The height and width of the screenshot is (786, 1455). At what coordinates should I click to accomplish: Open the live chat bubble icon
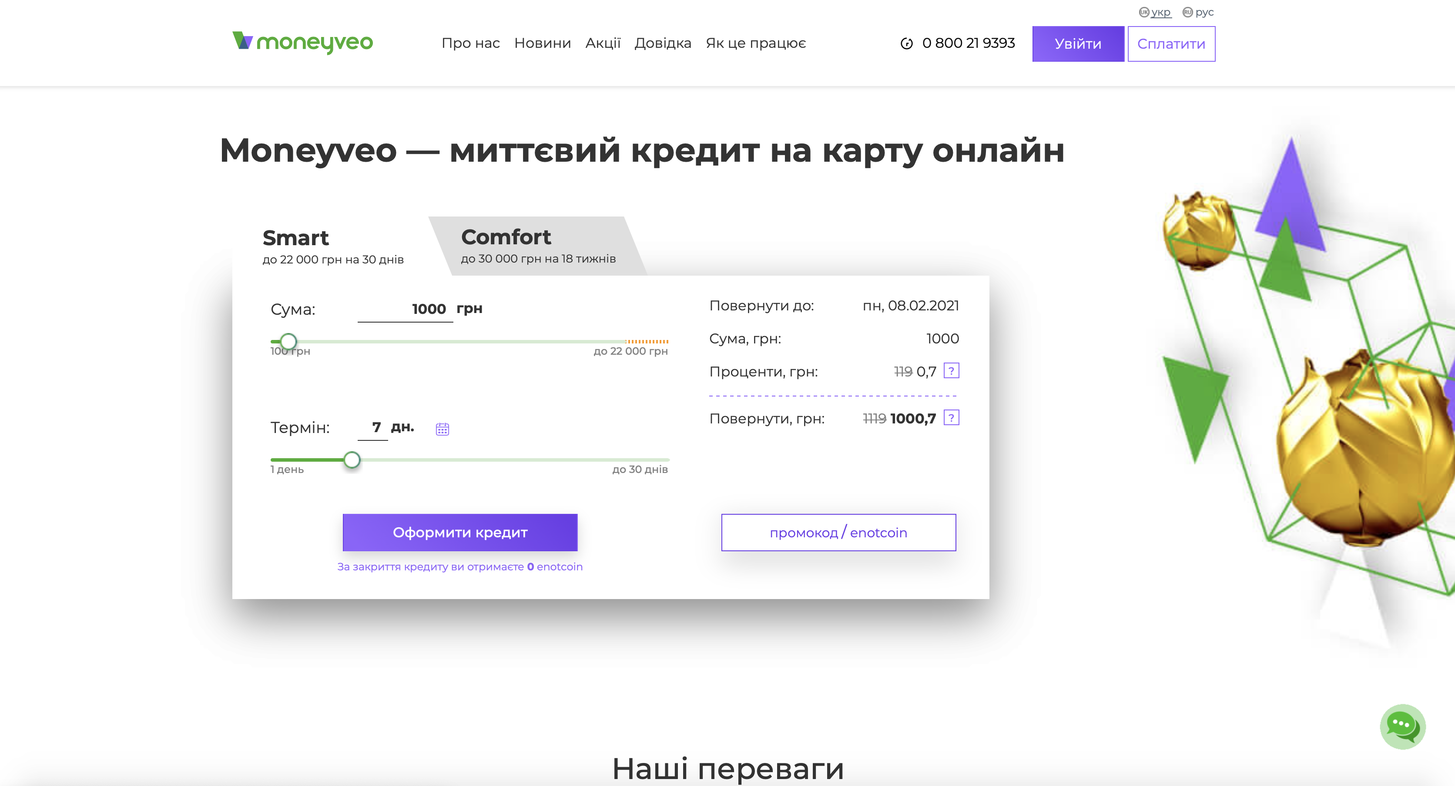pos(1402,726)
